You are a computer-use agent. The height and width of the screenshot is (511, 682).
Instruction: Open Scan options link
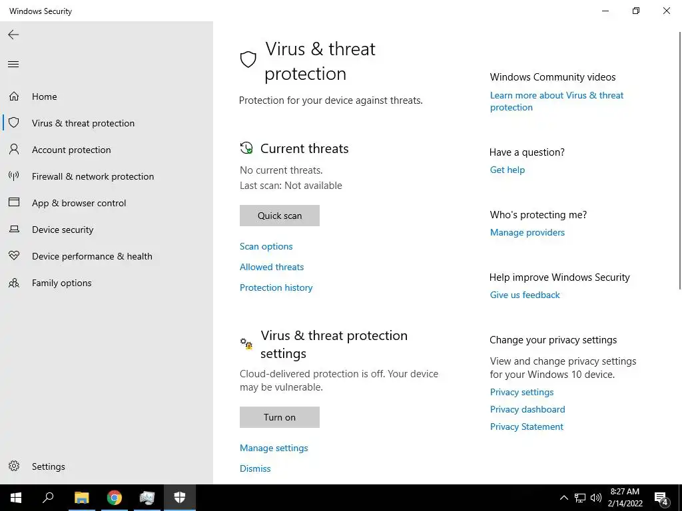click(x=266, y=246)
